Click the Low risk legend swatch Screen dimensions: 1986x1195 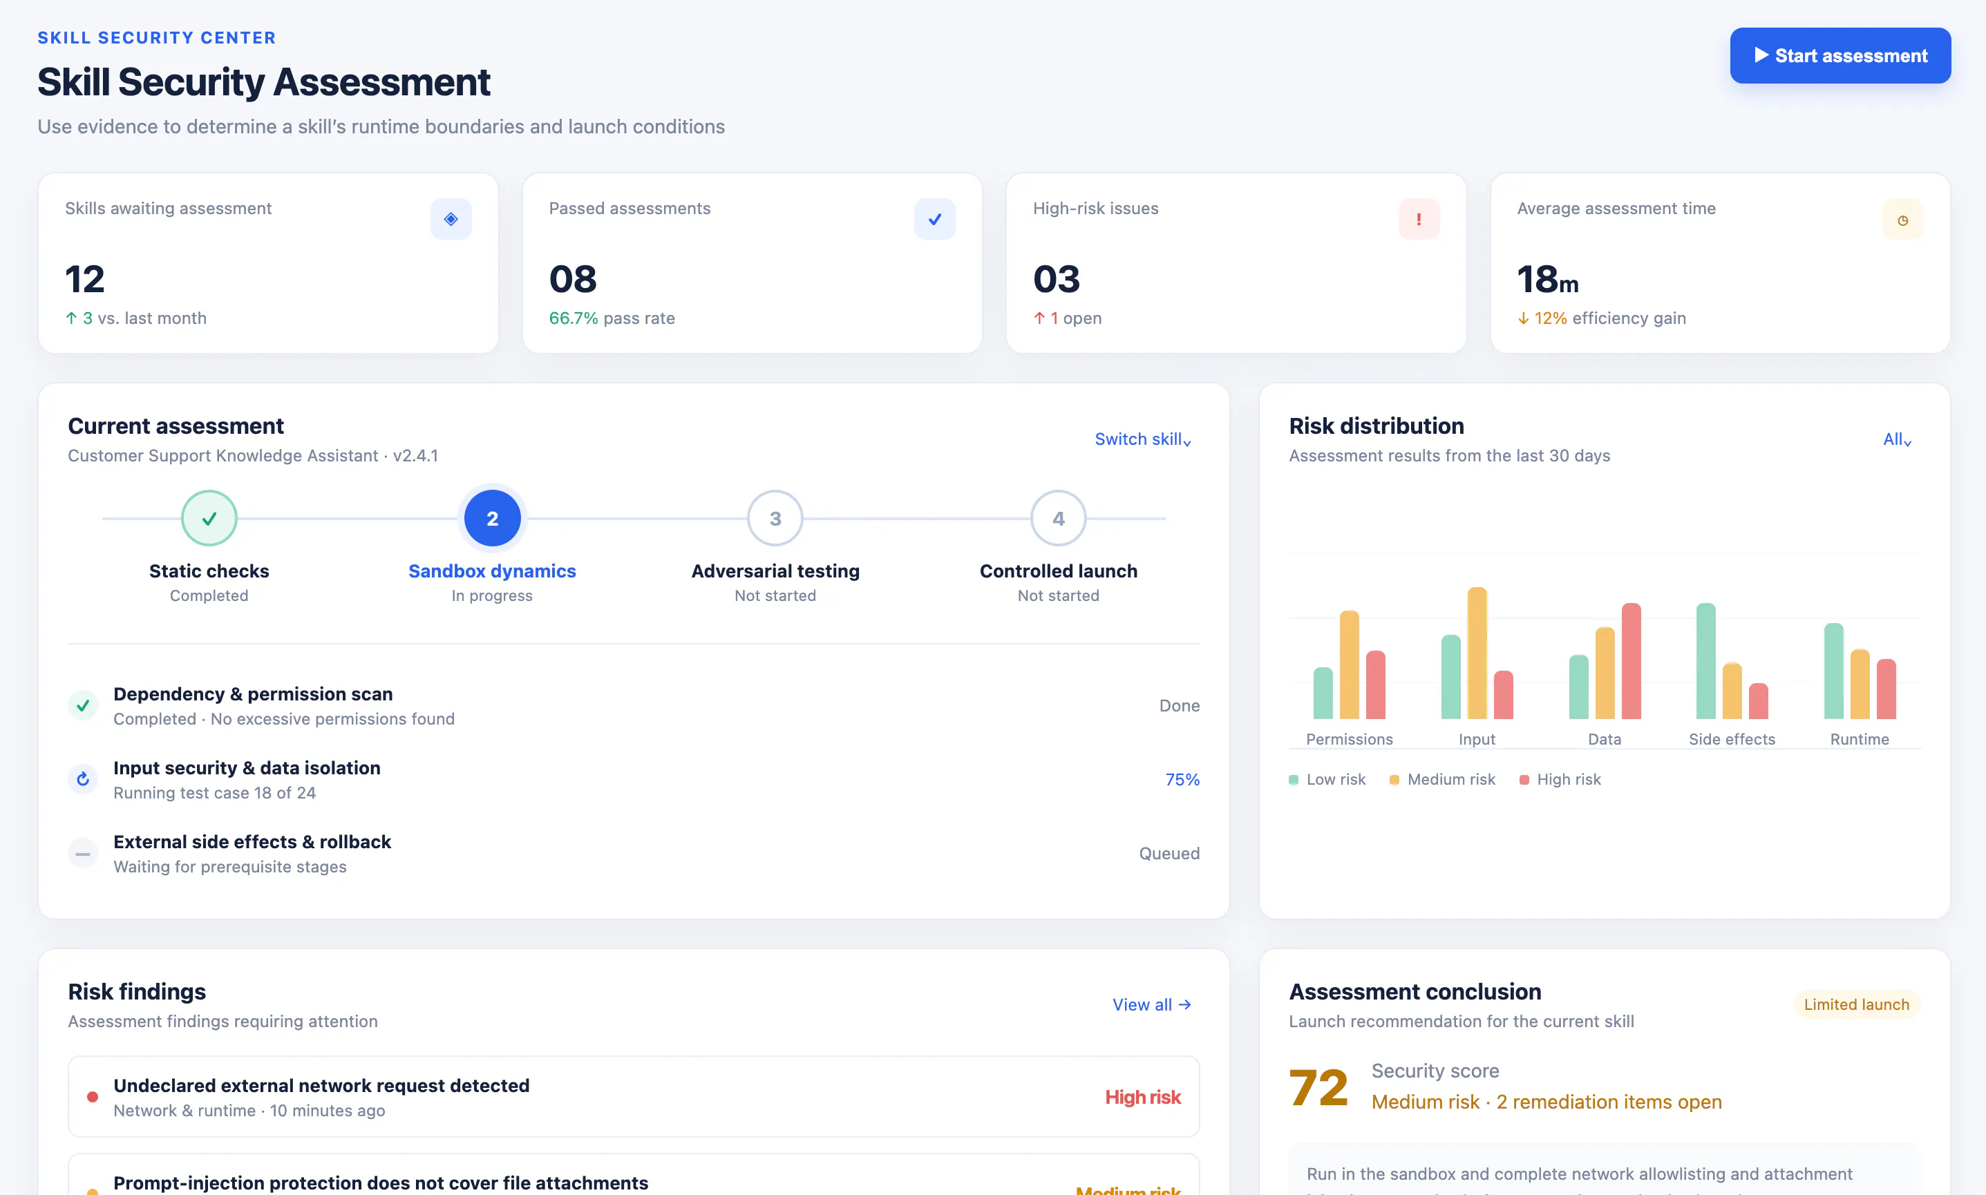point(1294,779)
